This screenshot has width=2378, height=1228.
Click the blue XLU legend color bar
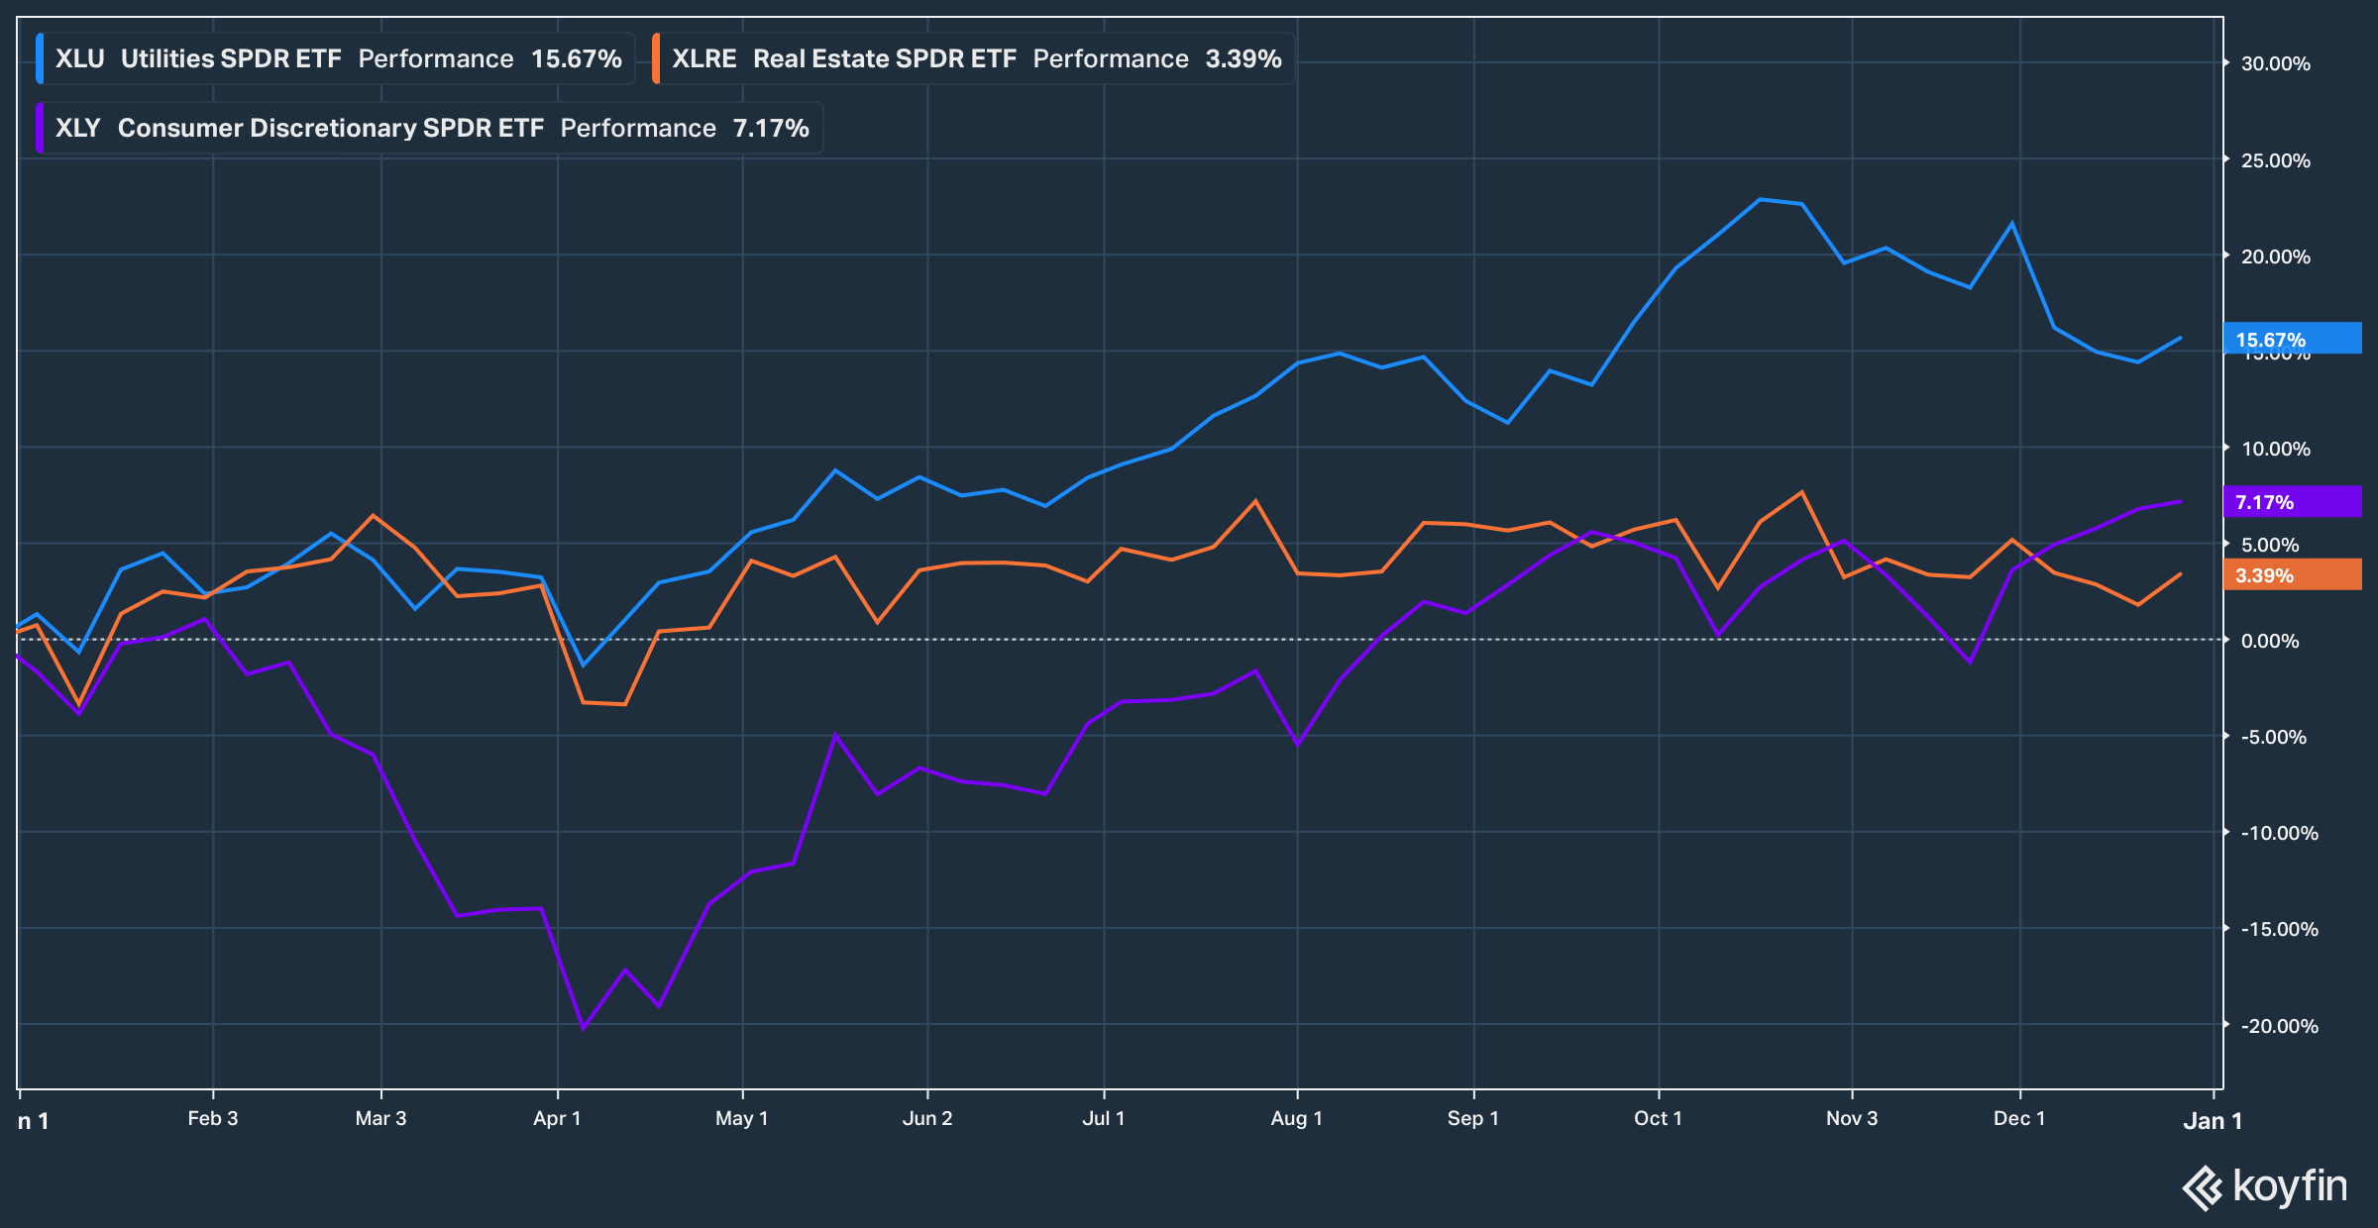40,58
